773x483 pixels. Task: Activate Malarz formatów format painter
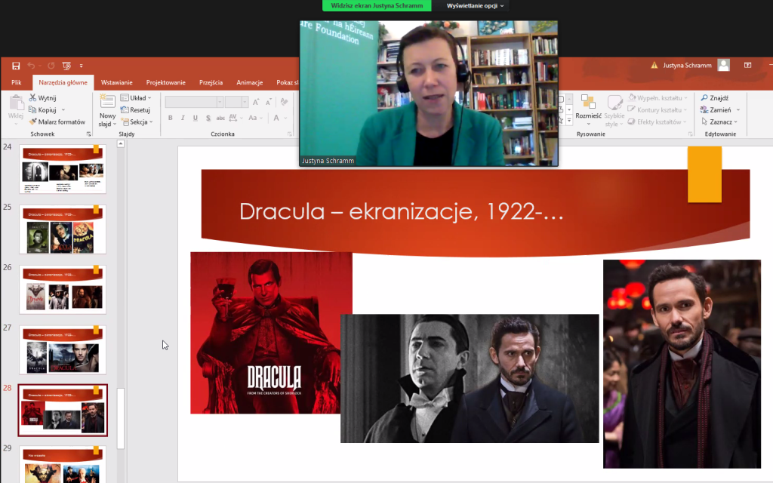click(57, 122)
